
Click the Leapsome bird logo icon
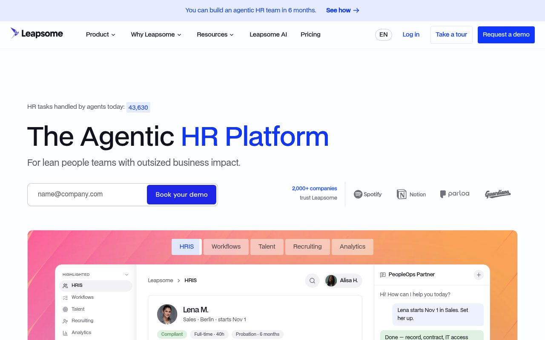click(14, 33)
